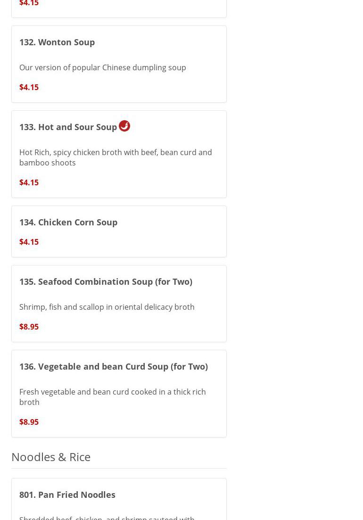
Task: Click the $4.15 price under Hot and Sour Soup
Action: click(x=29, y=182)
